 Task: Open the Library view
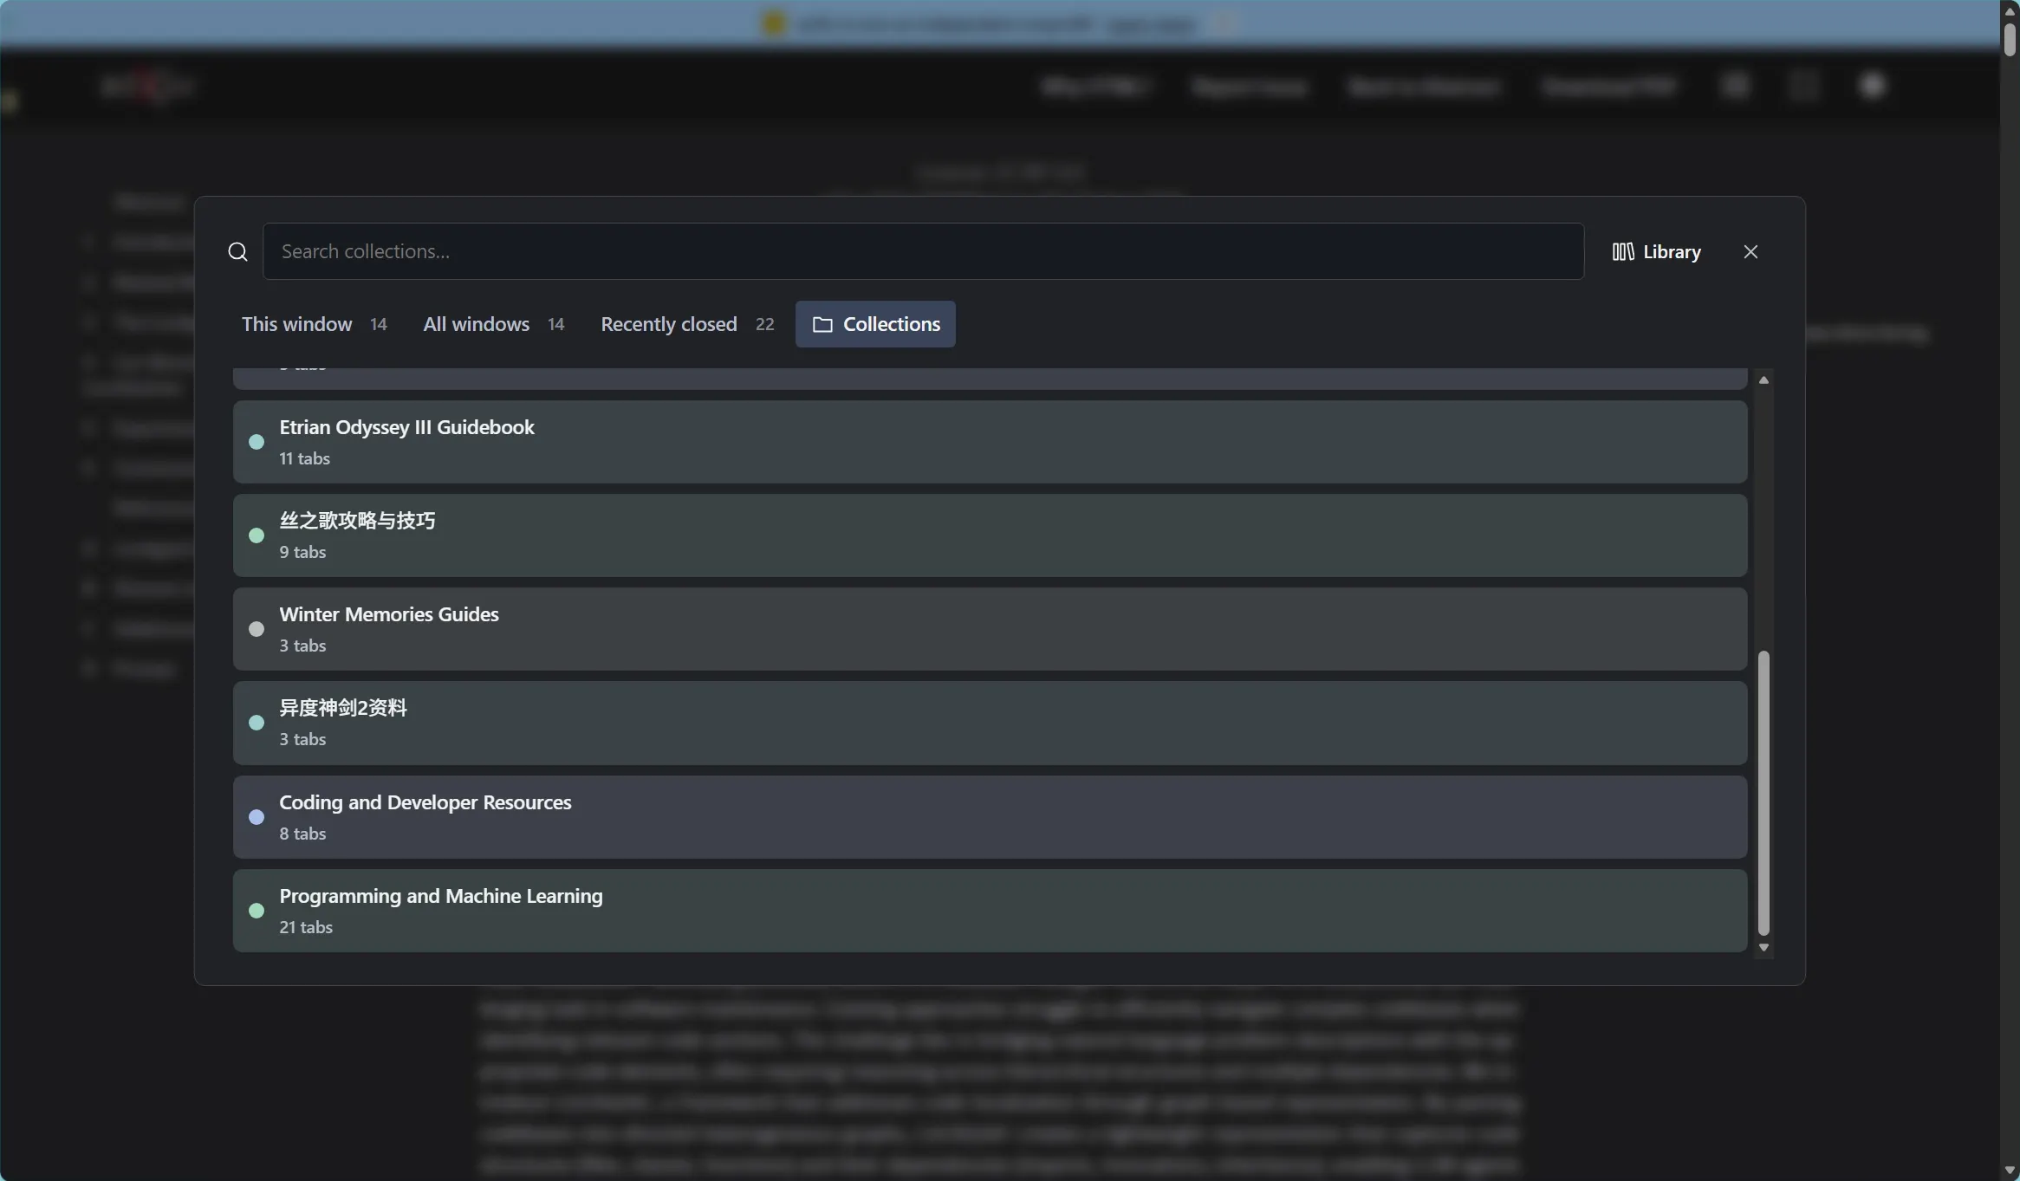pyautogui.click(x=1656, y=251)
